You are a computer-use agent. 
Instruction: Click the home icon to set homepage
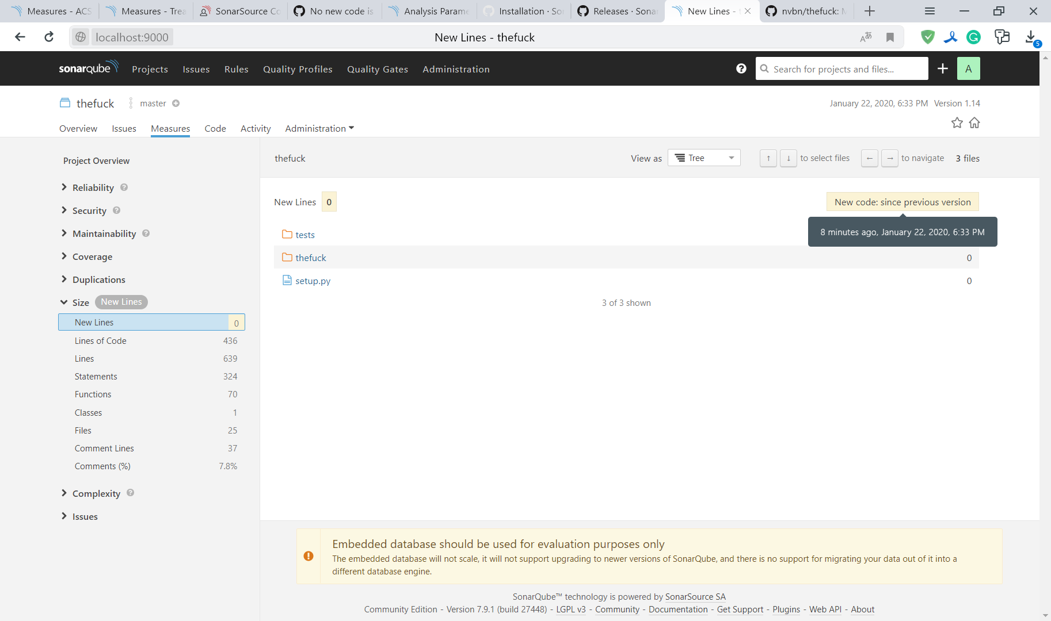pos(974,122)
